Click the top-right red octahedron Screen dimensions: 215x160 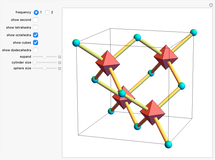pos(166,55)
